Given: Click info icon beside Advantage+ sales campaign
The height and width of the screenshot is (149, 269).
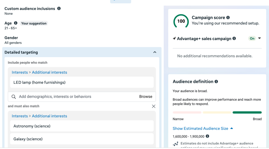Looking at the screenshot, I should (234, 38).
